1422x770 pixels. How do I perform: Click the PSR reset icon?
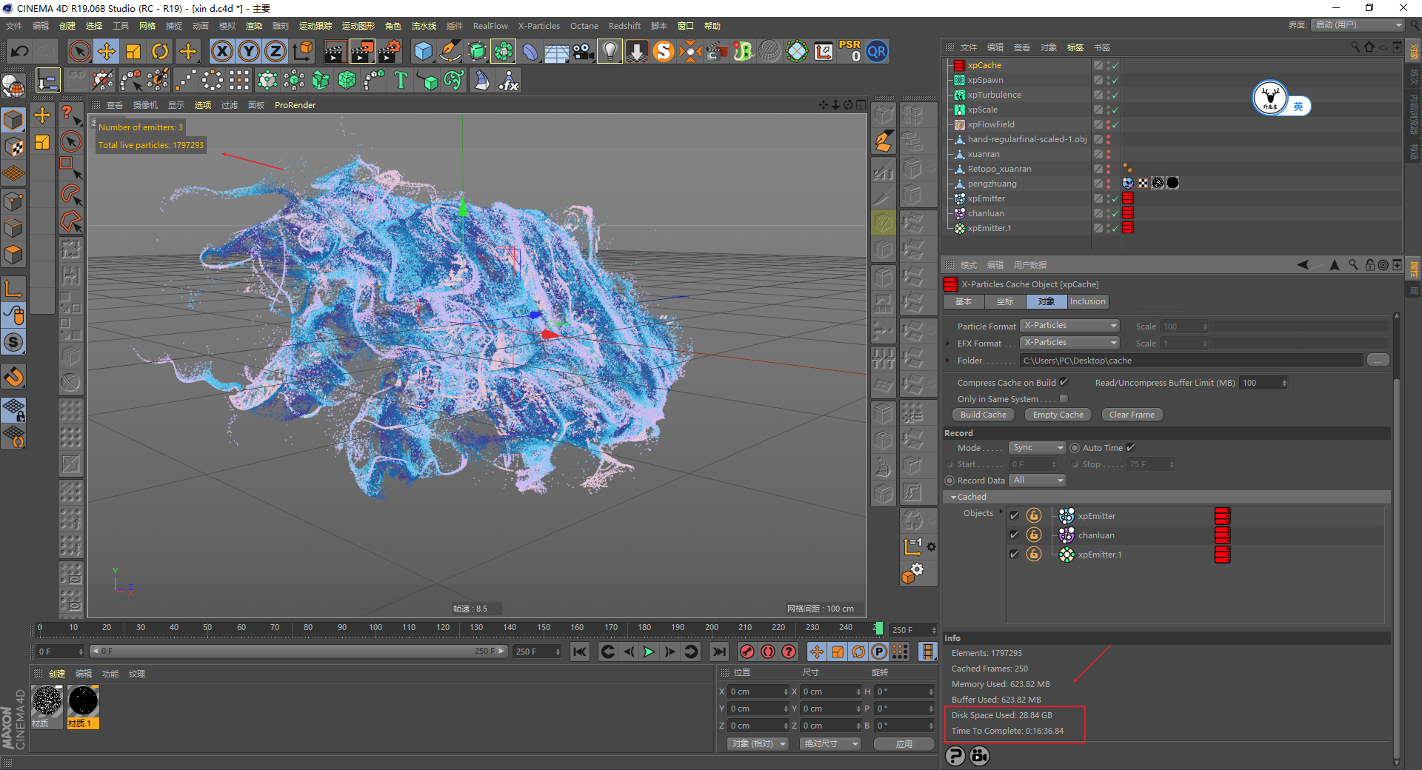(849, 51)
